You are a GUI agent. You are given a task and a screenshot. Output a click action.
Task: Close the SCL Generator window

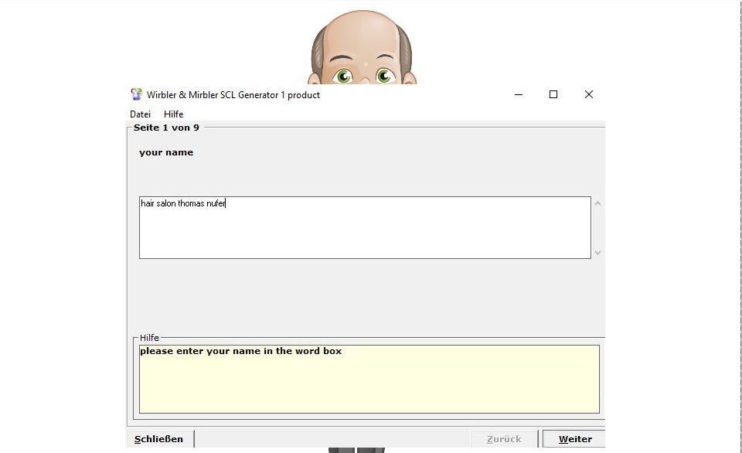[x=588, y=94]
